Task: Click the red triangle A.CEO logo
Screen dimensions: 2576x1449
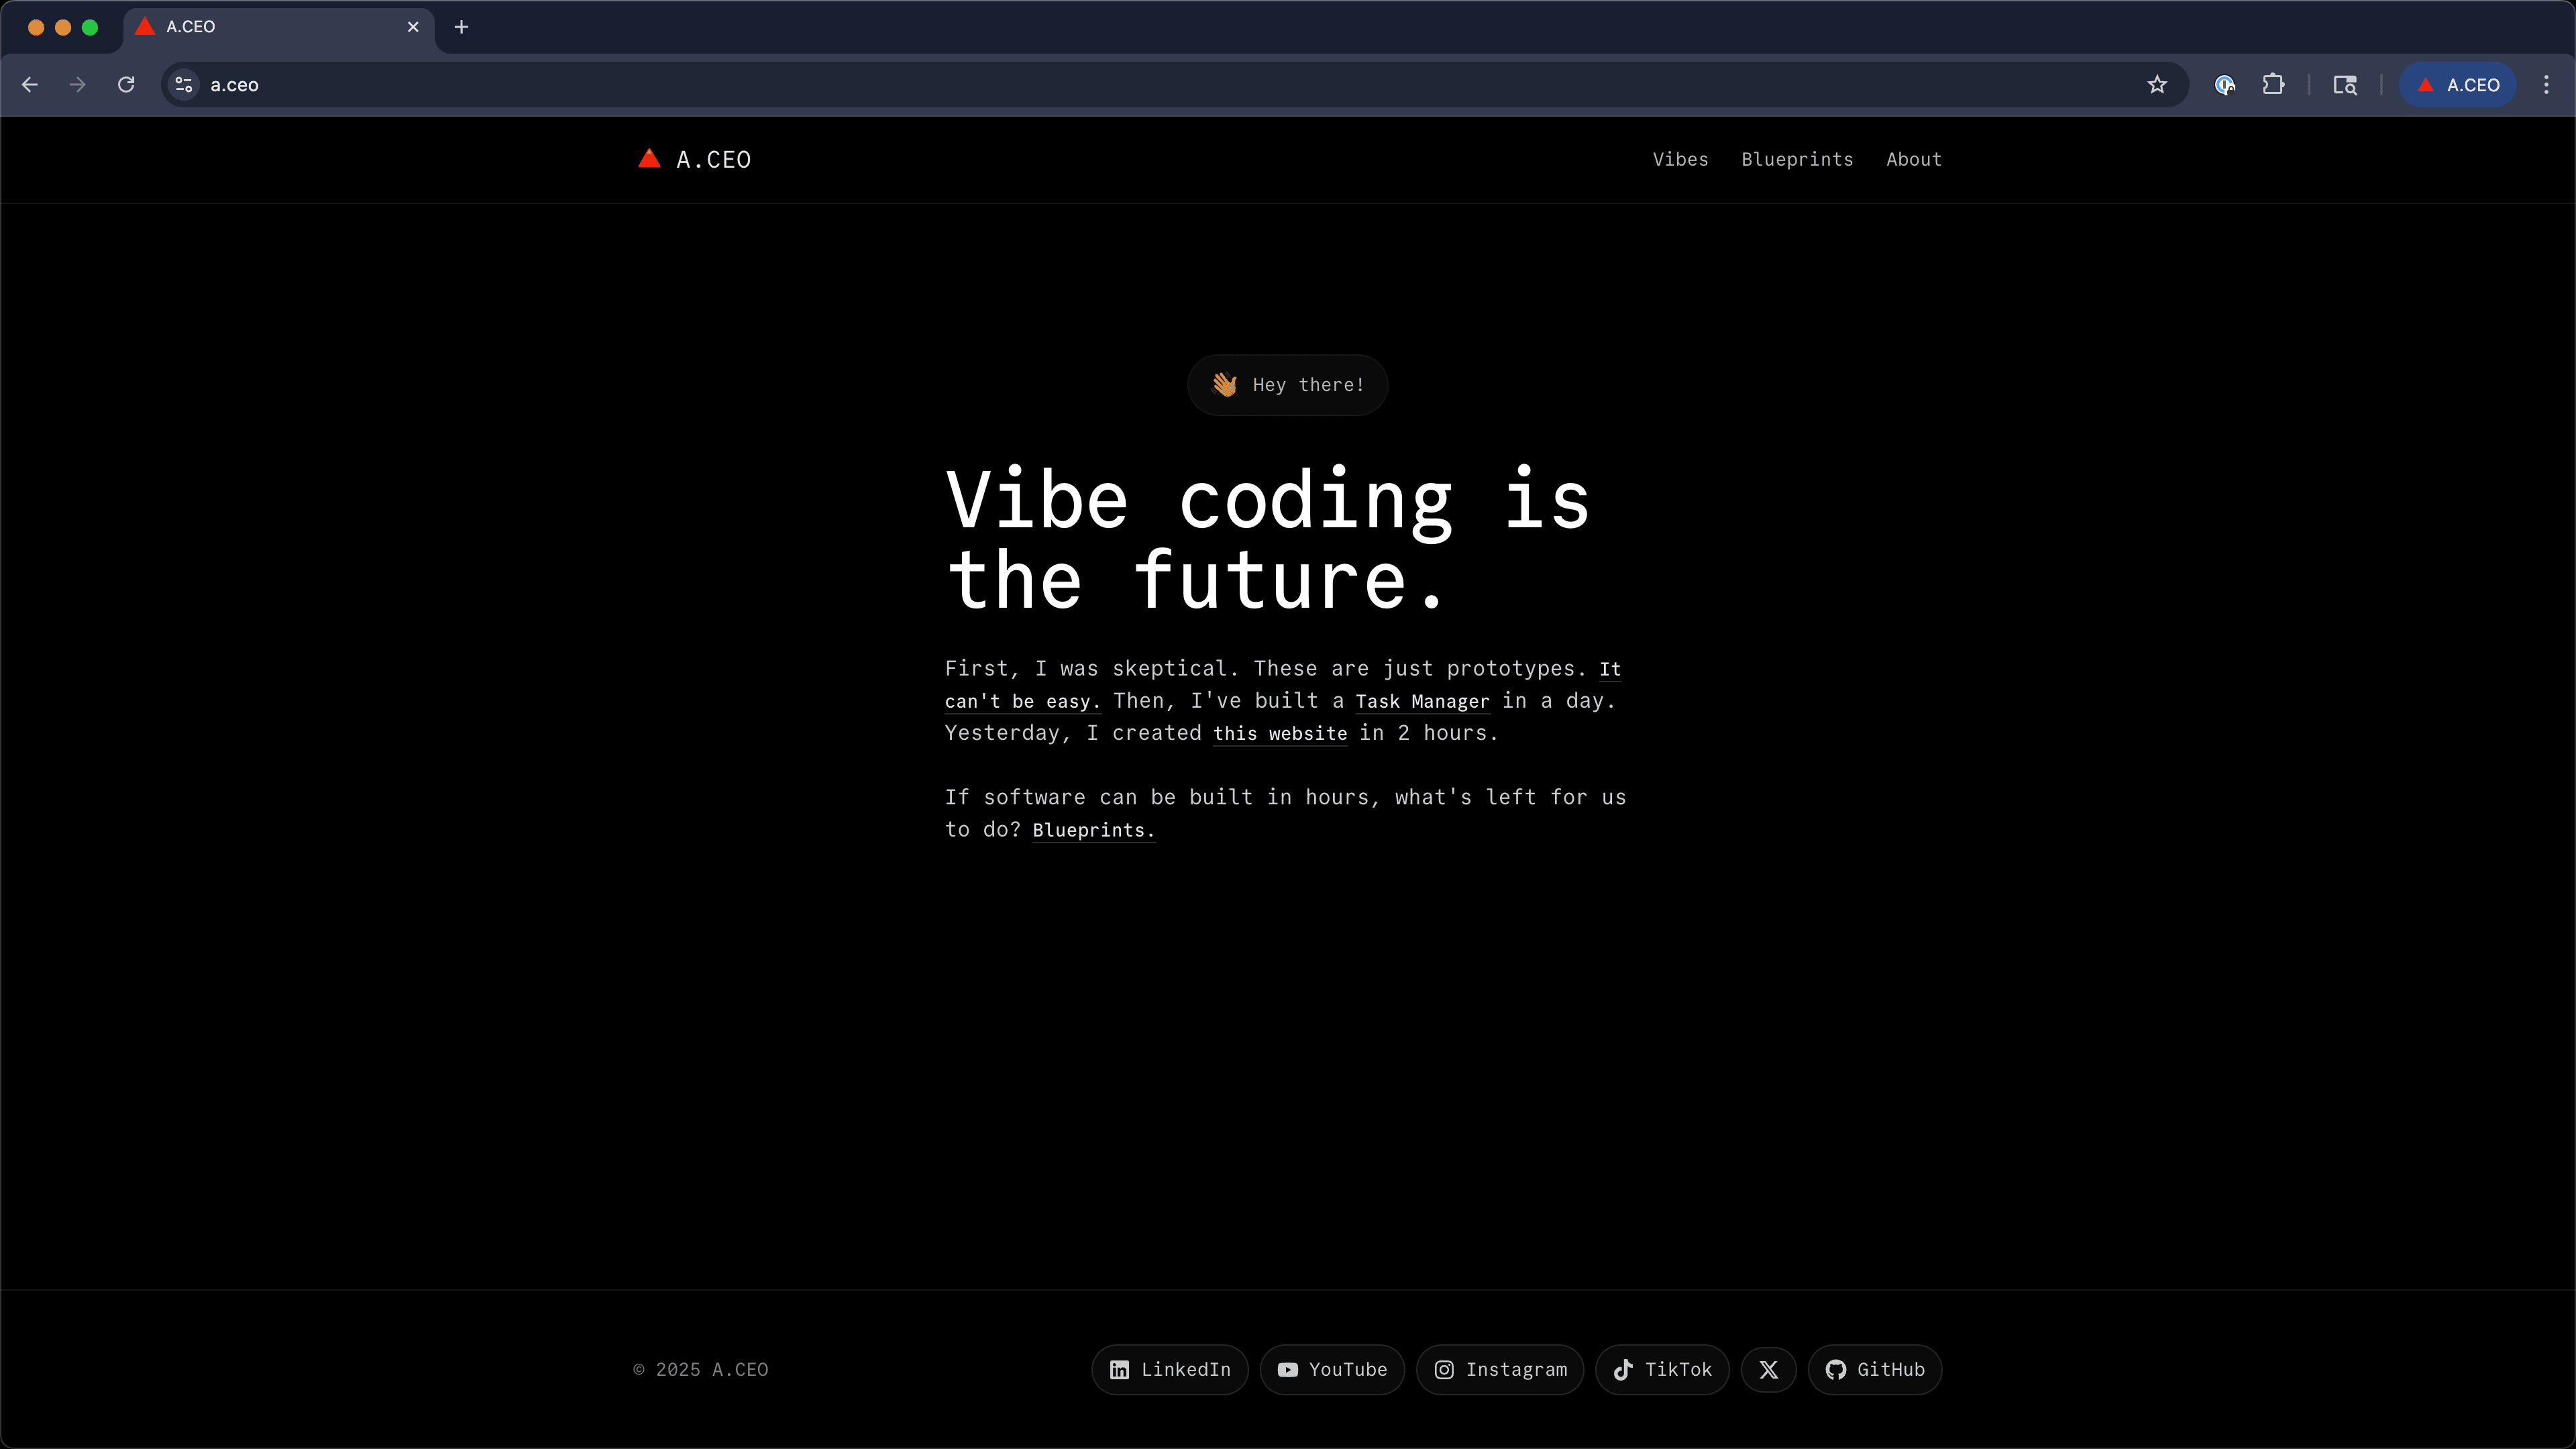Action: 649,159
